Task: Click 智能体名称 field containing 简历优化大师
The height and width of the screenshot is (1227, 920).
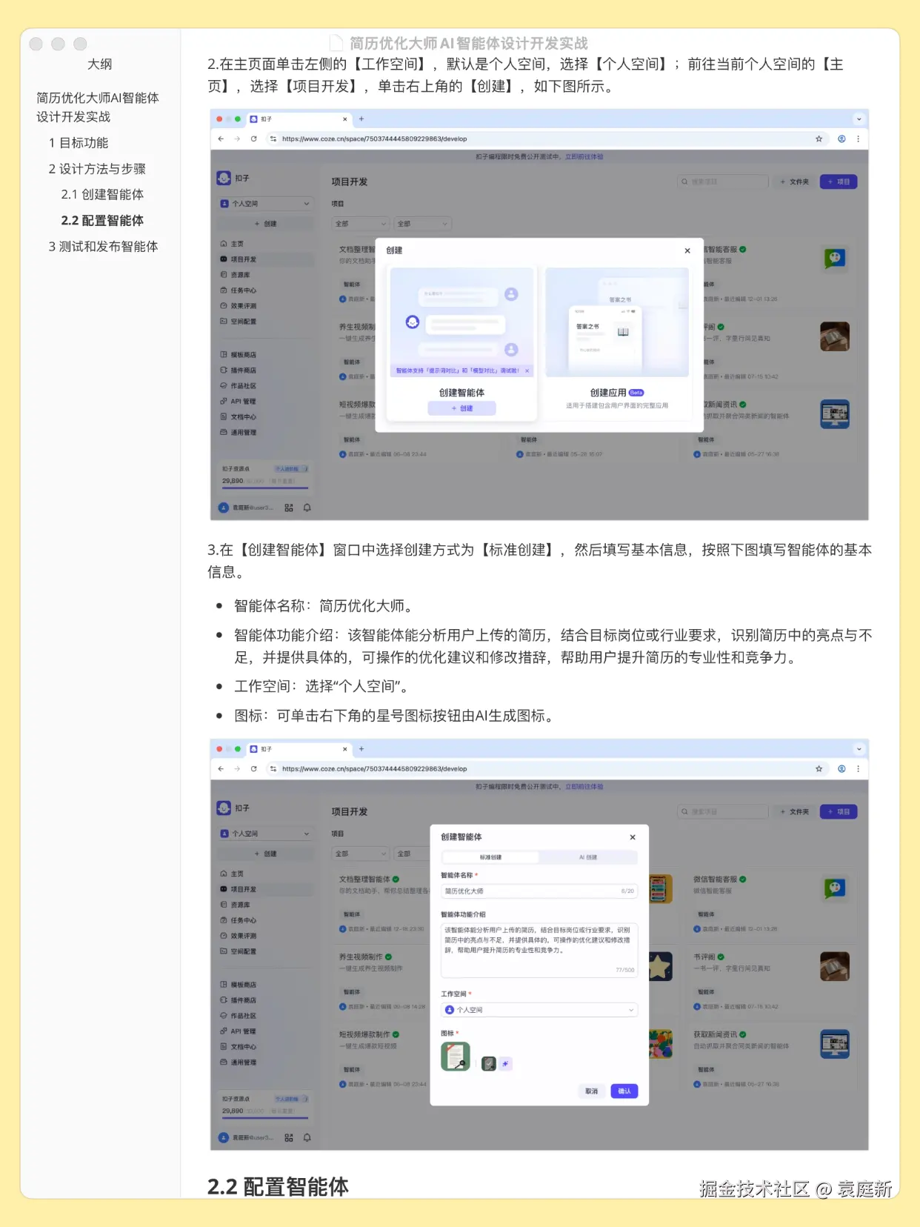Action: click(x=539, y=891)
